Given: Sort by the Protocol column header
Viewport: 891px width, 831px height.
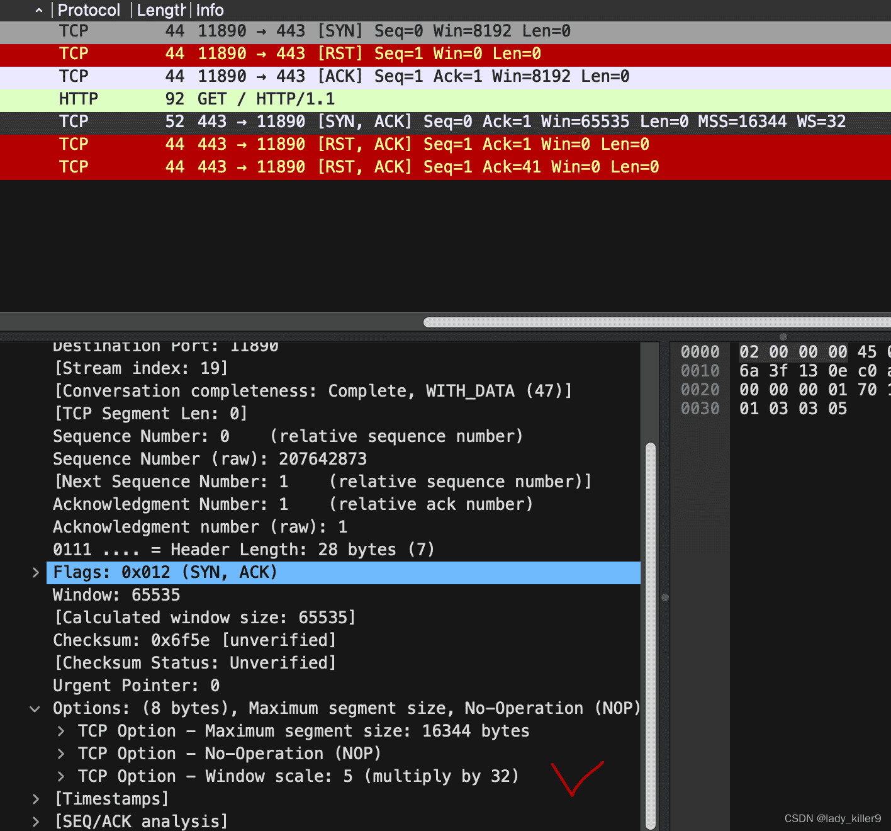Looking at the screenshot, I should tap(89, 10).
